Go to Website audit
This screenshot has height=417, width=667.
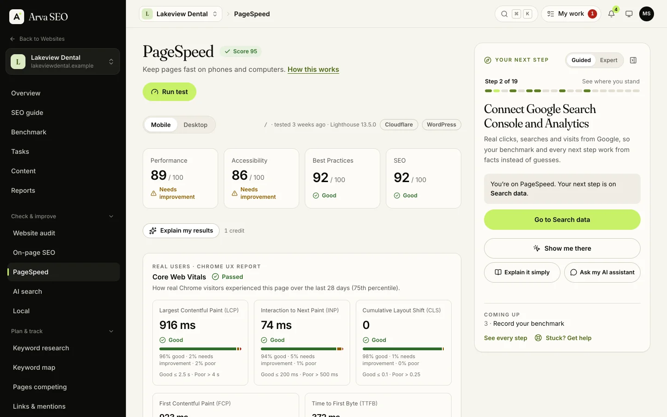click(x=63, y=233)
